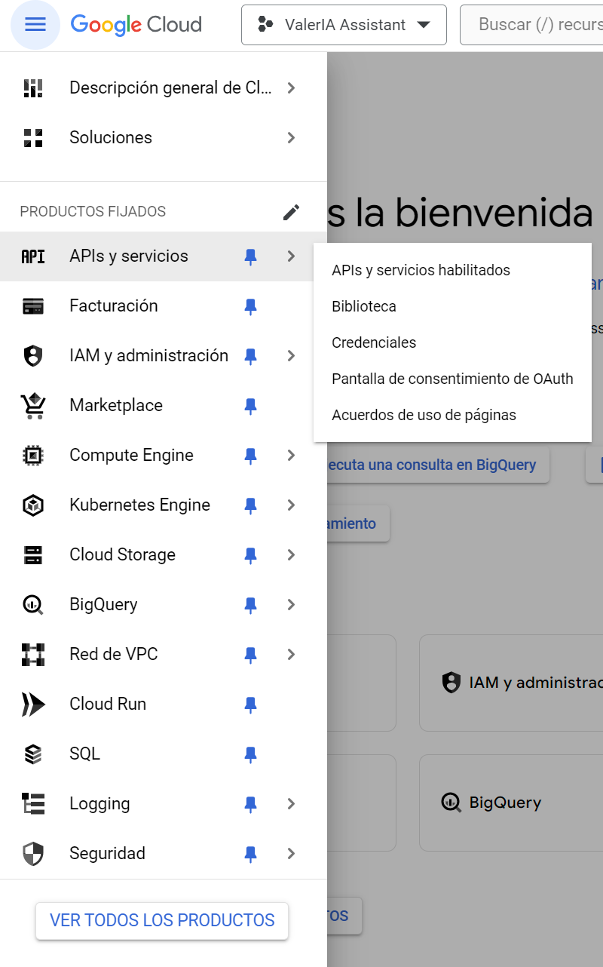Unpin Kubernetes Engine
This screenshot has width=603, height=967.
coord(251,506)
